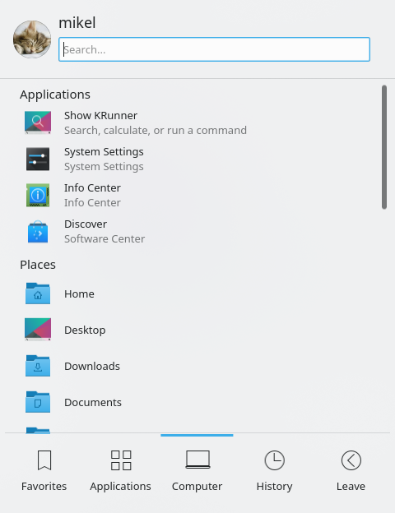Viewport: 395px width, 513px height.
Task: Click the kitten user avatar
Action: [32, 39]
